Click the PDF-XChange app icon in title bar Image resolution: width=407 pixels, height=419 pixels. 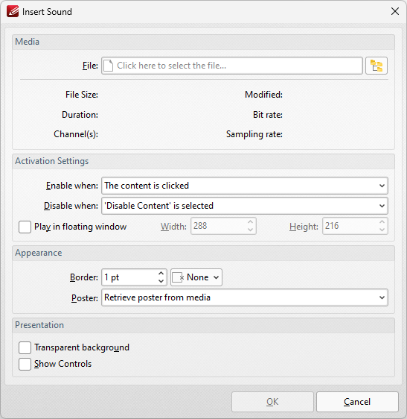pyautogui.click(x=13, y=11)
